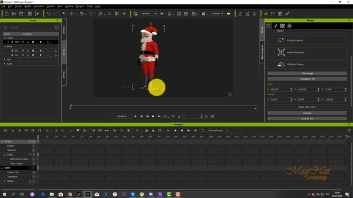The width and height of the screenshot is (353, 198).
Task: Collapse the Prop group in Scene tree
Action: pyautogui.click(x=5, y=46)
